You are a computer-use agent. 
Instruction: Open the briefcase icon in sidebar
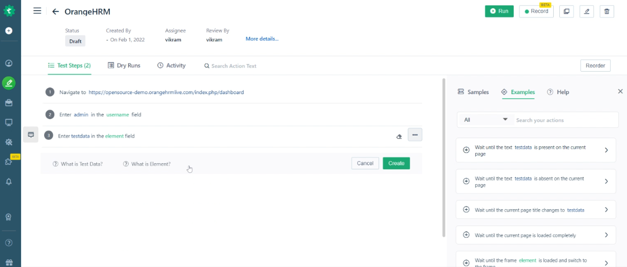9,103
